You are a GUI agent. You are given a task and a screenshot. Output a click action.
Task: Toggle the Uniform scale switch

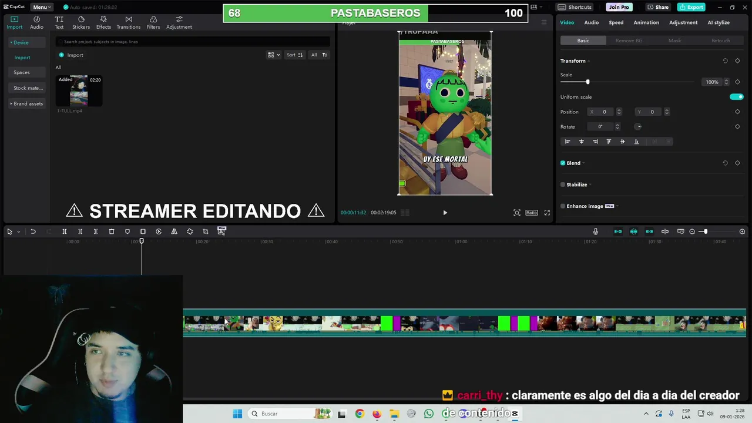(736, 97)
